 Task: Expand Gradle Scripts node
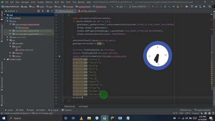point(4,59)
